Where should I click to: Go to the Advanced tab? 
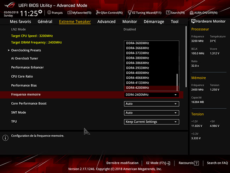(107, 22)
